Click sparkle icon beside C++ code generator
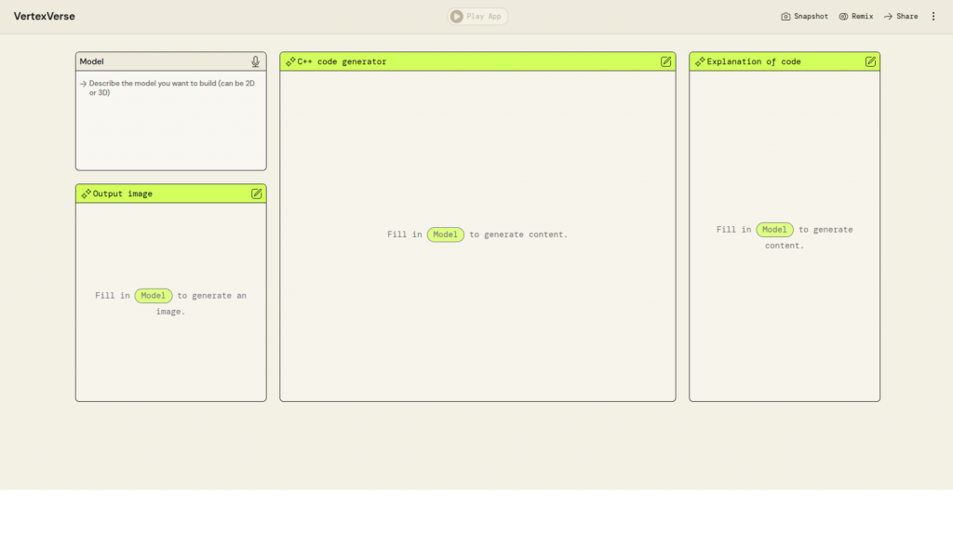 pyautogui.click(x=290, y=61)
